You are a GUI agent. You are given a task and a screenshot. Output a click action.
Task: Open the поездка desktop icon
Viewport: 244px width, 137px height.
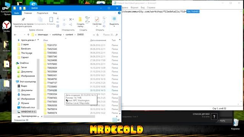point(6,66)
